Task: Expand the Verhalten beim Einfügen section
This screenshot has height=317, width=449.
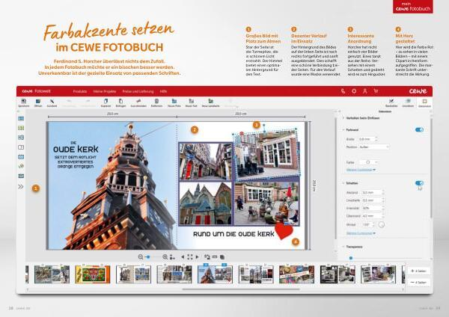Action: tap(343, 118)
